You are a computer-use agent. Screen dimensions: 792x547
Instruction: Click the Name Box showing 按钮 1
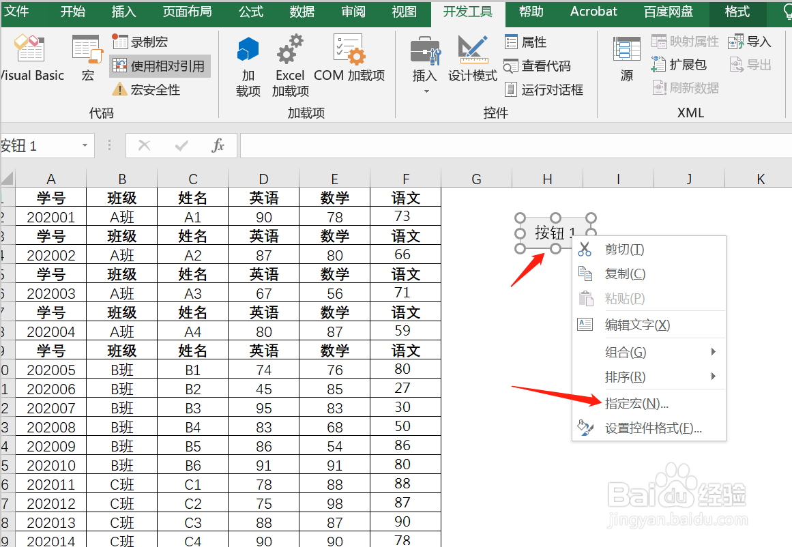[40, 146]
